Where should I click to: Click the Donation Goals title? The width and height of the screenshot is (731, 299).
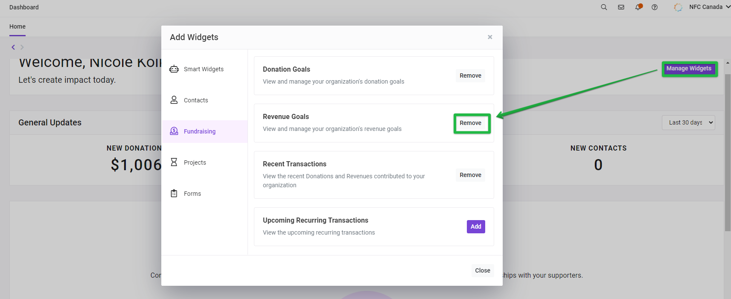tap(286, 69)
